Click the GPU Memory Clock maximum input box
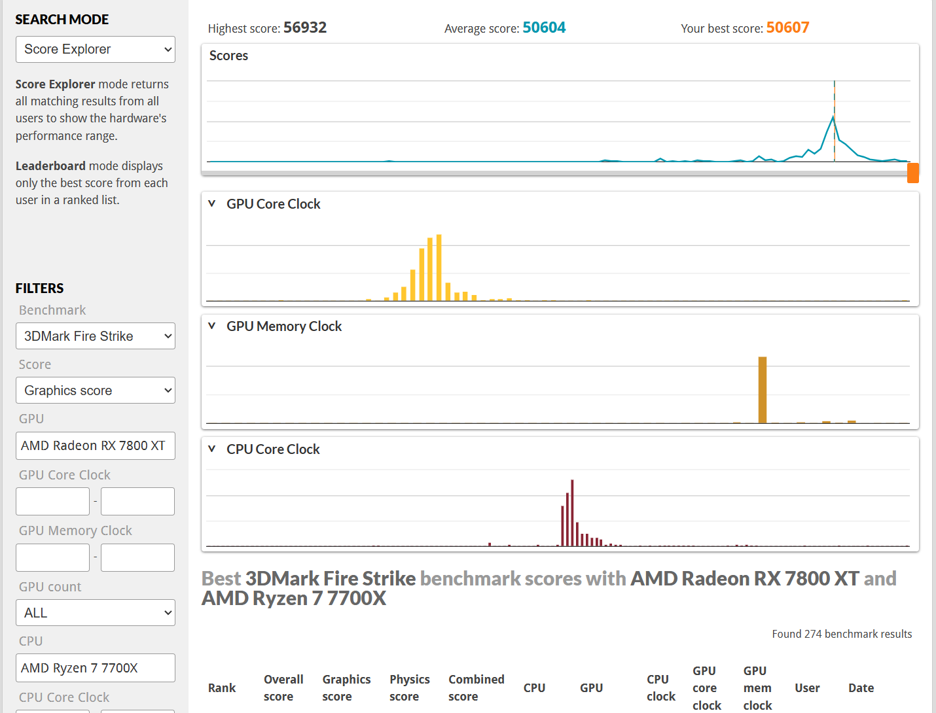The image size is (936, 713). click(x=137, y=558)
